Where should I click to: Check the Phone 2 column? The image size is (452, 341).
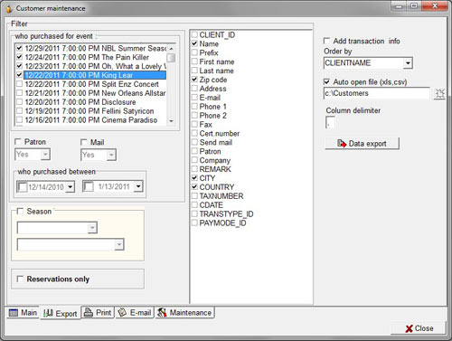pyautogui.click(x=194, y=116)
